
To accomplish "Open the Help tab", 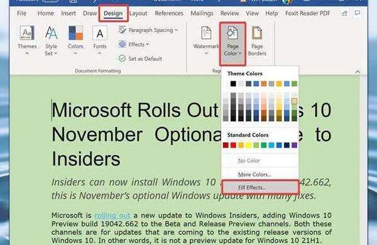I will click(271, 13).
